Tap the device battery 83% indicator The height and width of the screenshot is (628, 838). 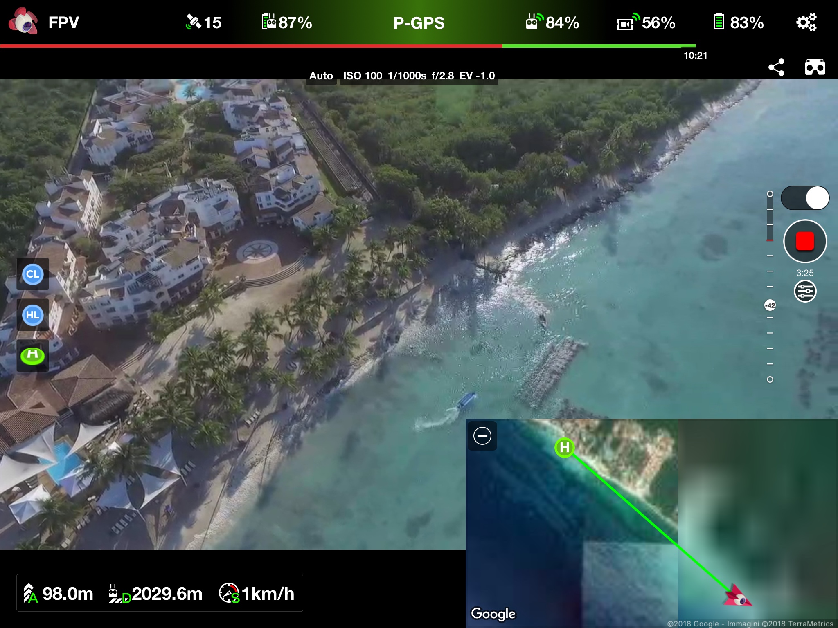(739, 22)
